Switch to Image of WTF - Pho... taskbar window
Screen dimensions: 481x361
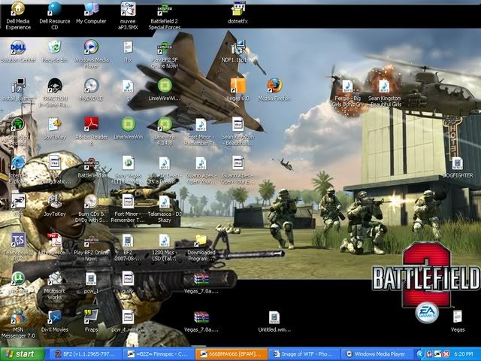click(305, 354)
